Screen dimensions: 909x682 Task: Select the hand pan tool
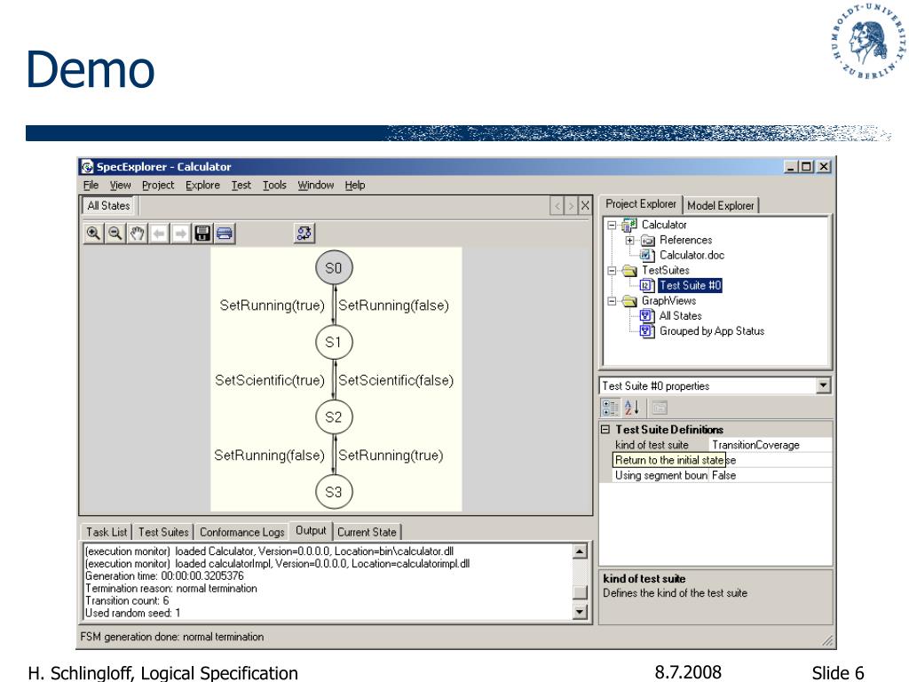tap(137, 234)
